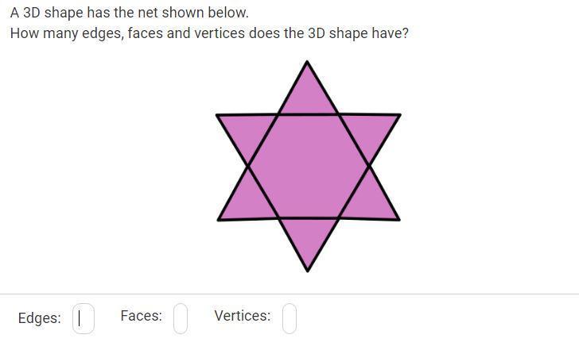Click the bottom triangle of the star net

pos(308,238)
